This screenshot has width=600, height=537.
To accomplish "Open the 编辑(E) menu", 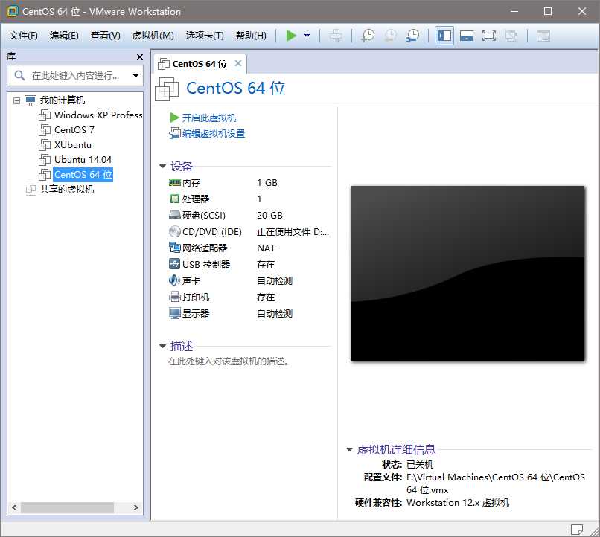I will pos(64,36).
